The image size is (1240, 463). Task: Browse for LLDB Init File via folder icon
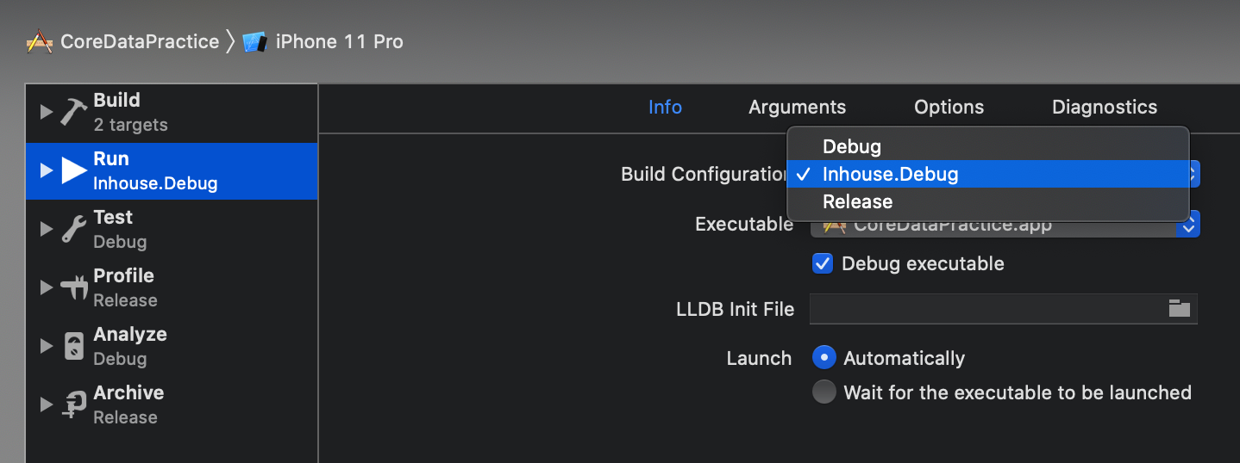click(x=1179, y=308)
